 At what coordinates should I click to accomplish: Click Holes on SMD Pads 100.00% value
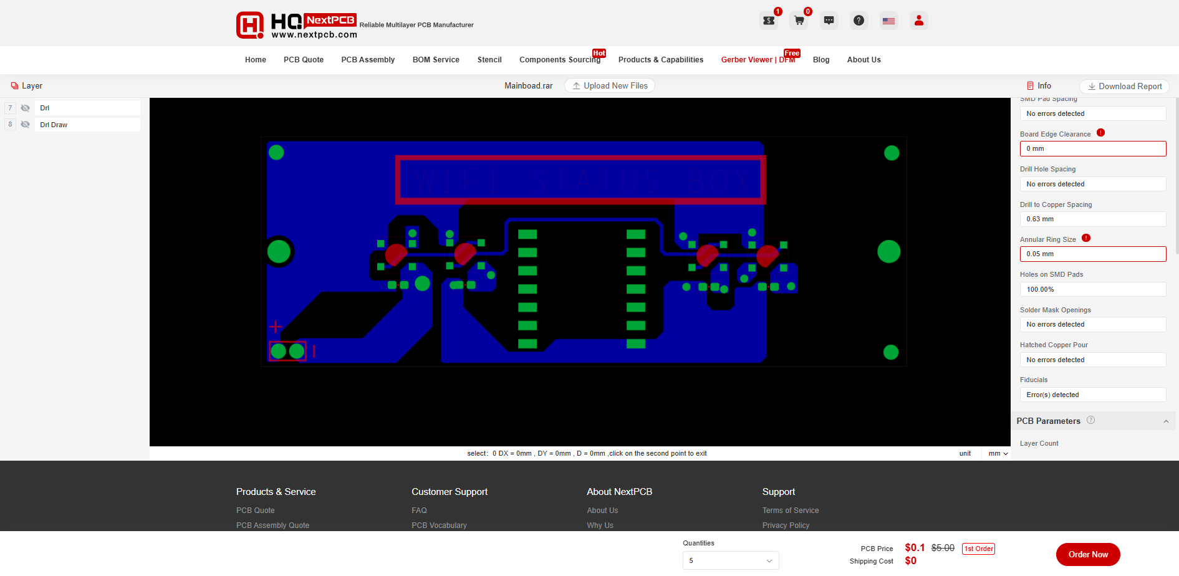1093,289
